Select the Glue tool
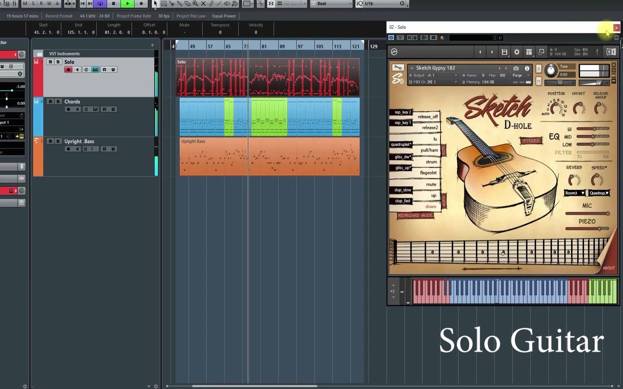The width and height of the screenshot is (623, 389). click(180, 4)
